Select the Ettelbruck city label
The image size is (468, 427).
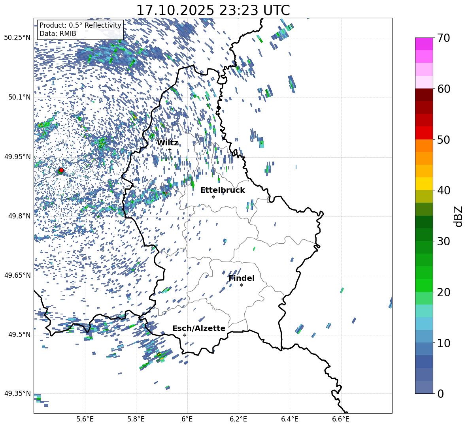[x=223, y=190]
